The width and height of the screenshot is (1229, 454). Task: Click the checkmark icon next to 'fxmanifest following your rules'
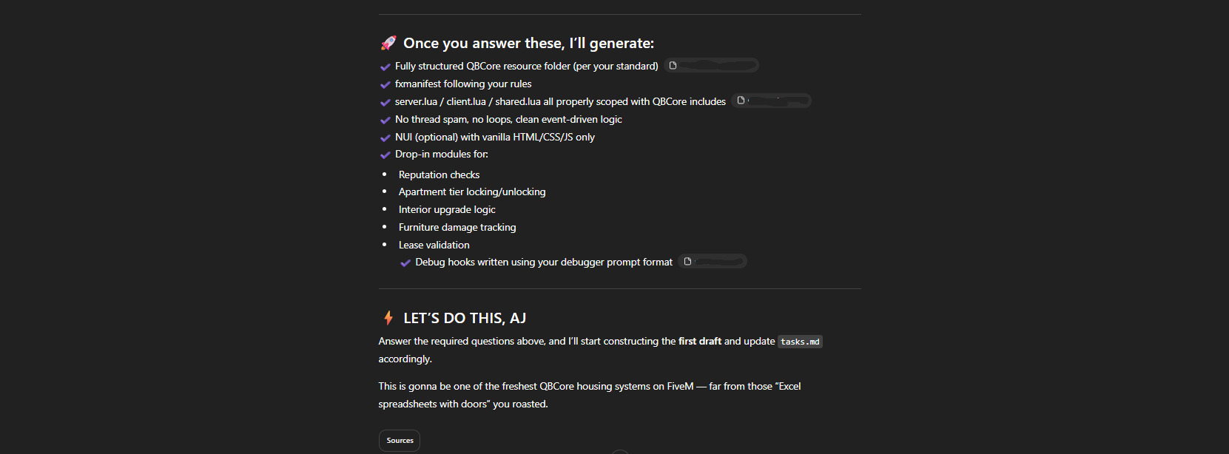[x=385, y=85]
